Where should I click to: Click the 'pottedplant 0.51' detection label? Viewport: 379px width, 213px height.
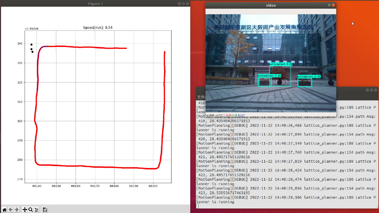point(309,76)
